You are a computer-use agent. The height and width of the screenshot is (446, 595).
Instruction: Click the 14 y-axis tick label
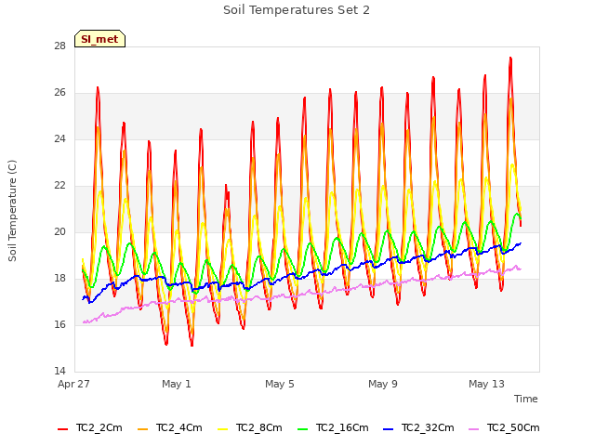click(x=59, y=371)
